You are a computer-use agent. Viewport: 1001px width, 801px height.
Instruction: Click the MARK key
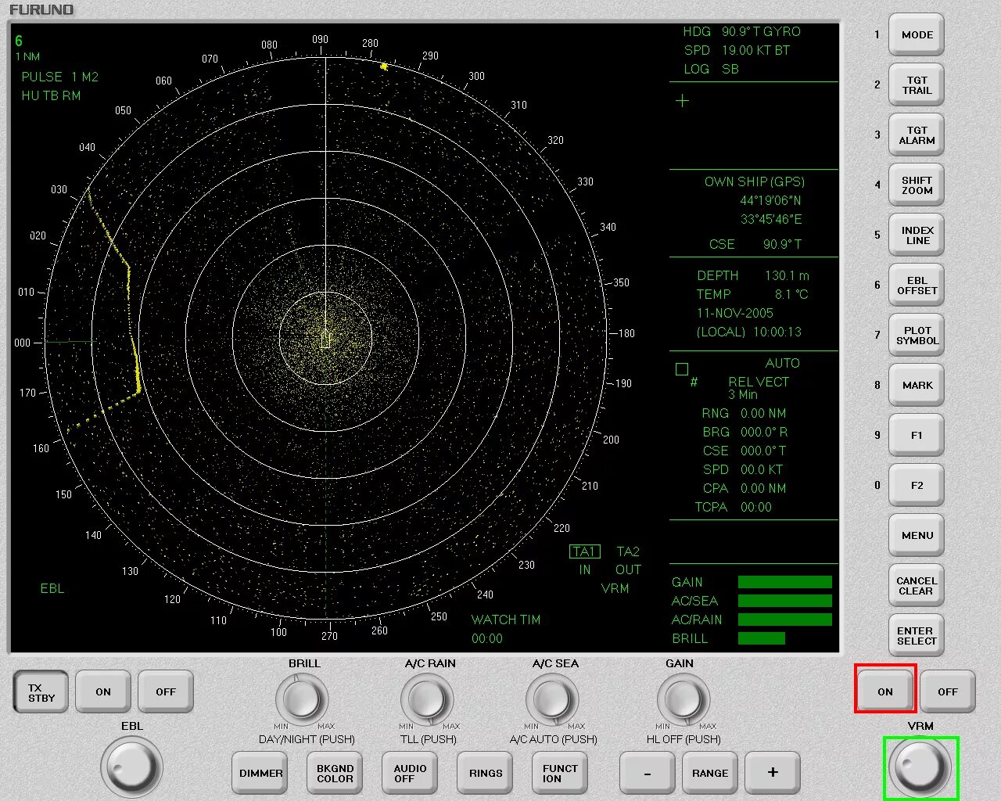[917, 386]
